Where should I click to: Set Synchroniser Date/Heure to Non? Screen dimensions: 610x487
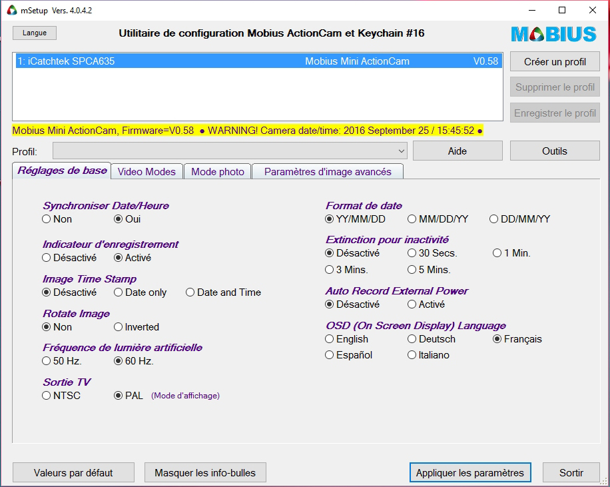(x=57, y=219)
